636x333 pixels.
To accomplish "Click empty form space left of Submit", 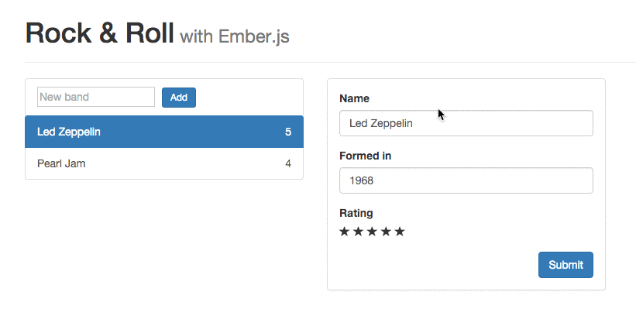I will point(434,265).
